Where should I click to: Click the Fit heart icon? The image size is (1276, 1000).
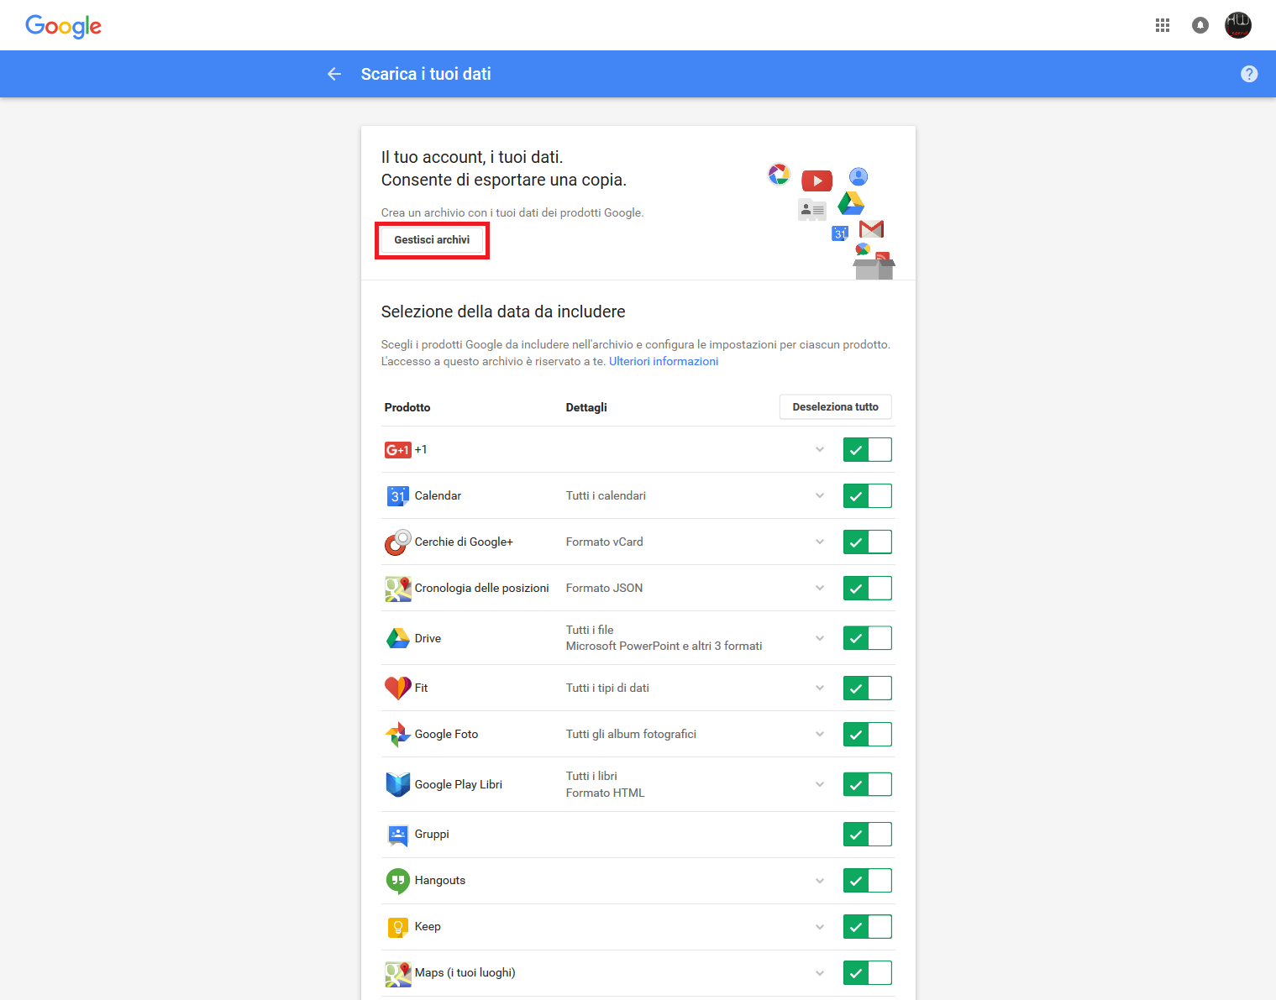[398, 688]
